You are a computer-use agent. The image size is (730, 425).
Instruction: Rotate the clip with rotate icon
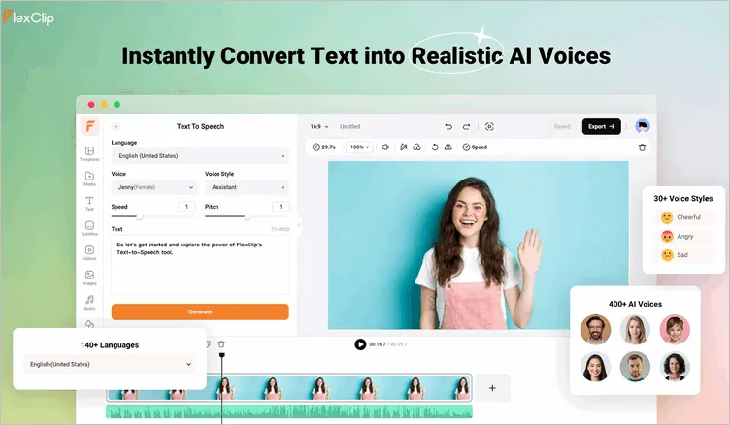(x=435, y=147)
